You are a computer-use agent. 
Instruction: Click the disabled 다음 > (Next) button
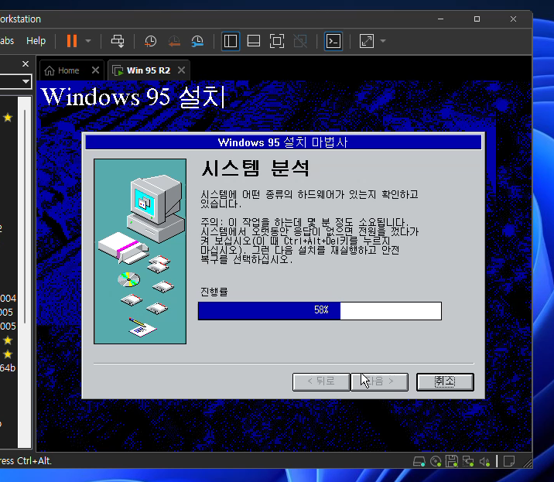click(379, 381)
